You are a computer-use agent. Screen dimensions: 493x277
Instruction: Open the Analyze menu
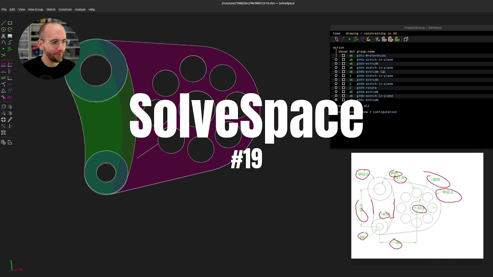coord(80,9)
